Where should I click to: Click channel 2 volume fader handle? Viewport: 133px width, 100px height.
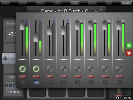[x=36, y=37]
